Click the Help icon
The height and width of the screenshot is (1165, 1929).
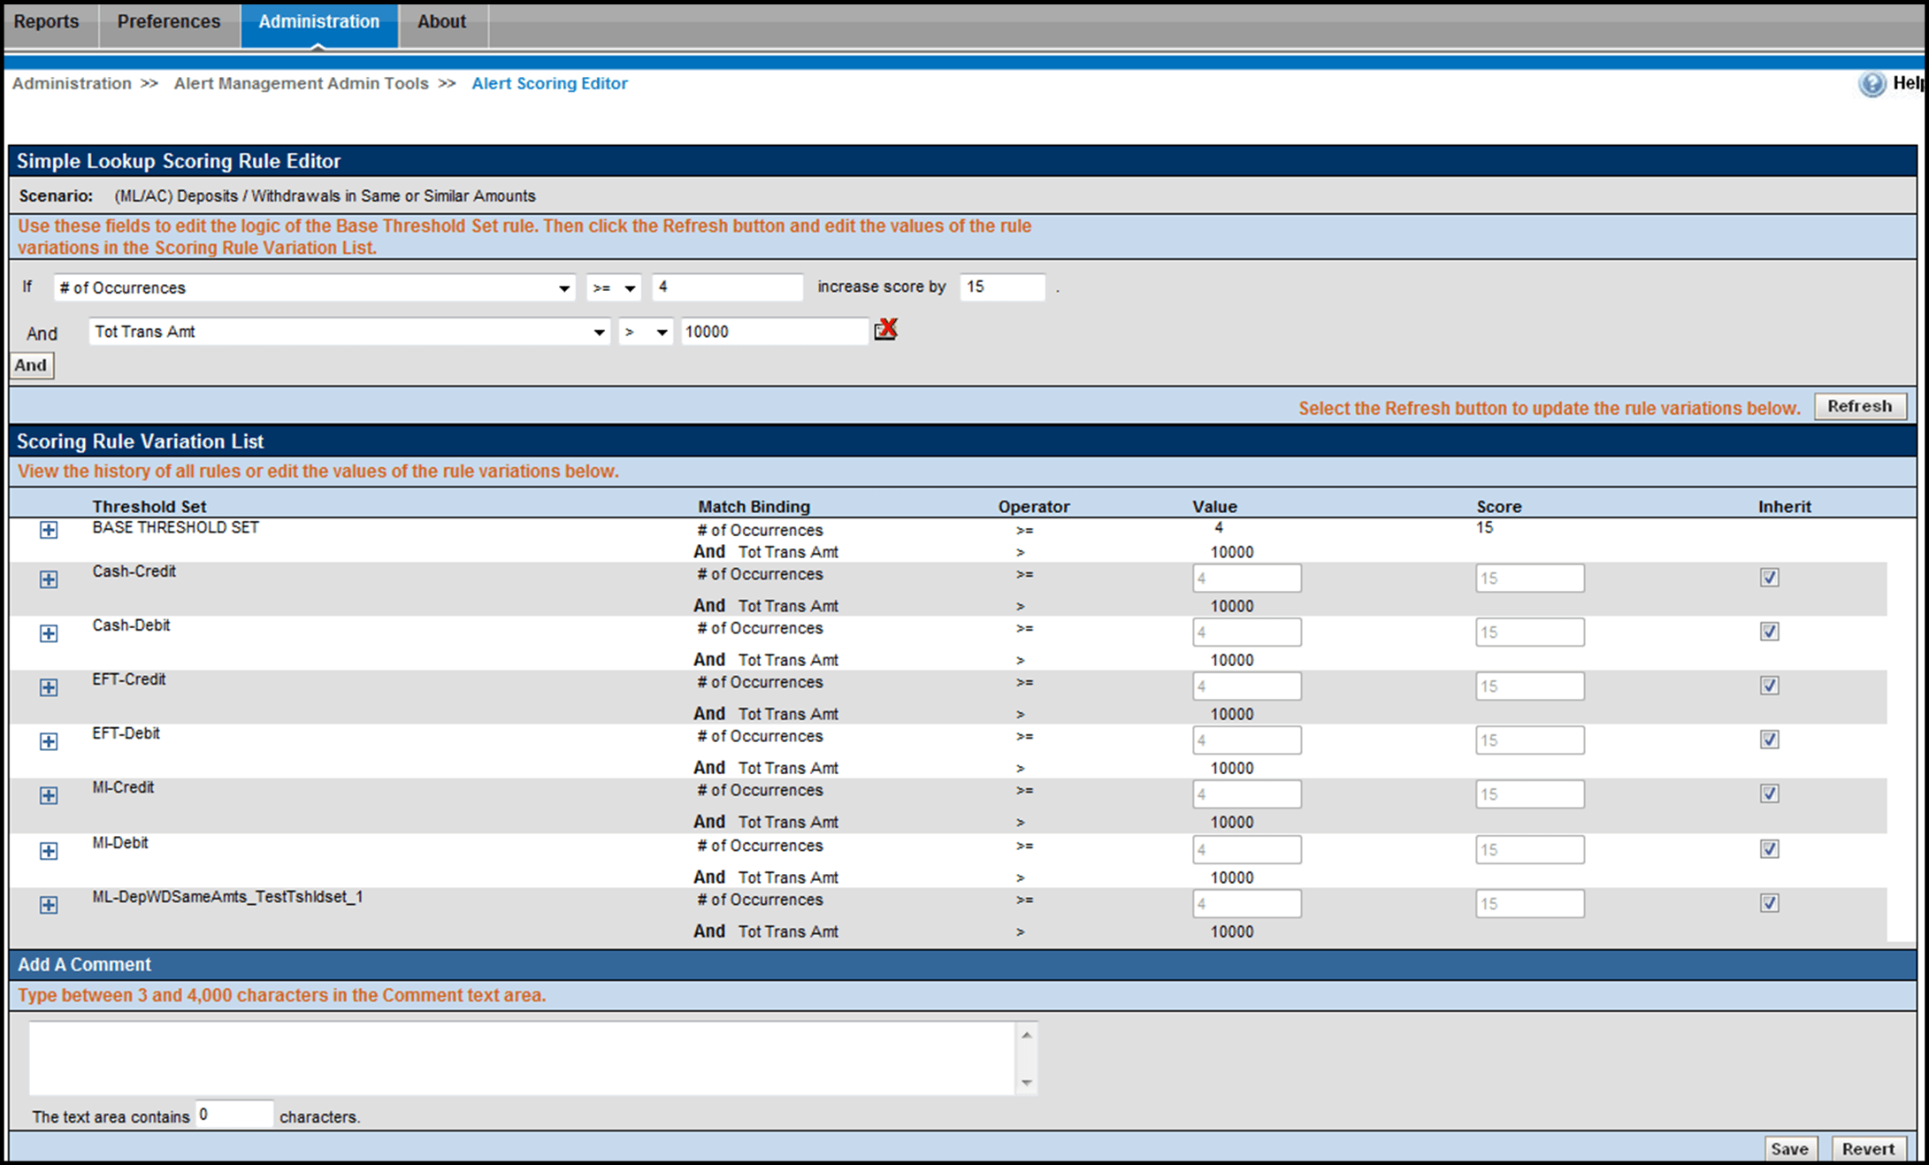[x=1872, y=84]
